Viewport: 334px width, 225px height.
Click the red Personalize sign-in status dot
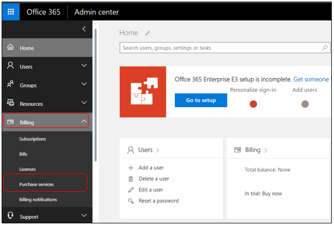pyautogui.click(x=253, y=104)
